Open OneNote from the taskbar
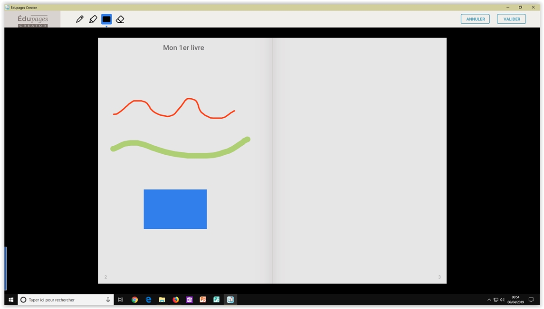The width and height of the screenshot is (544, 309). point(190,300)
